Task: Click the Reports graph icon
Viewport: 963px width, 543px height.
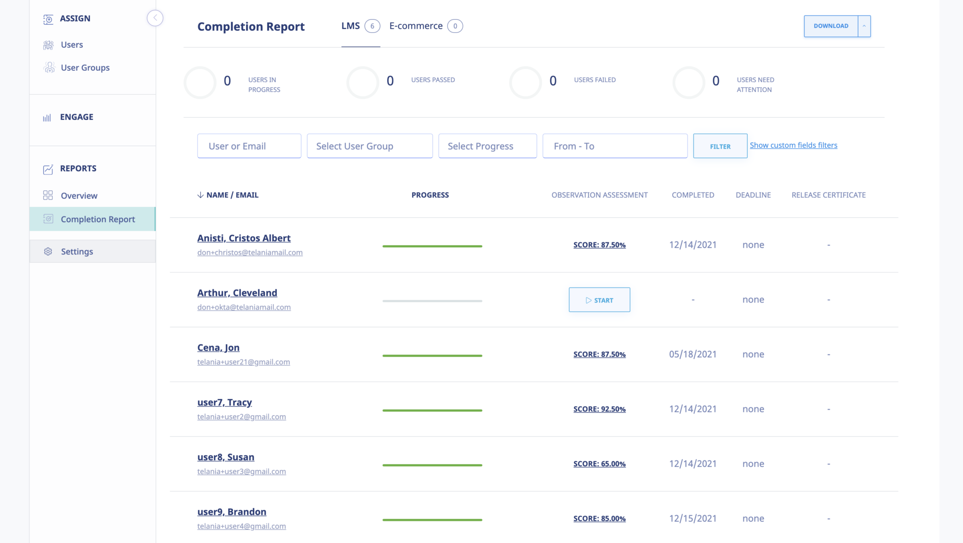Action: coord(48,168)
